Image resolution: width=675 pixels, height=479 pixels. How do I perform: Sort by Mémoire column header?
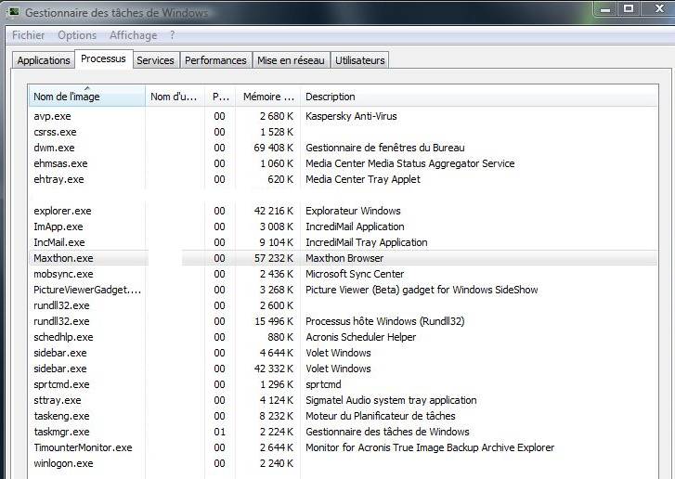click(267, 97)
